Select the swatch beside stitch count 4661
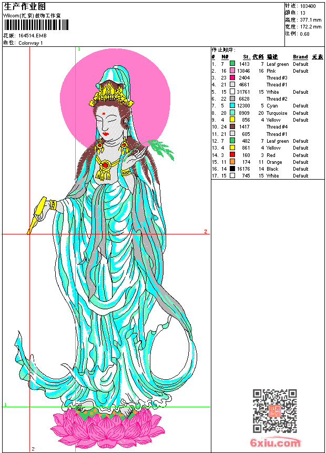The height and width of the screenshot is (453, 326). click(x=232, y=84)
